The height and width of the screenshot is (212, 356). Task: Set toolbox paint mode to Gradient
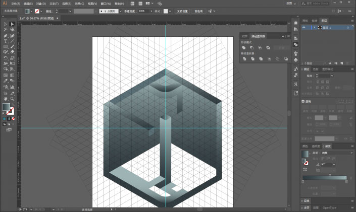click(x=9, y=119)
